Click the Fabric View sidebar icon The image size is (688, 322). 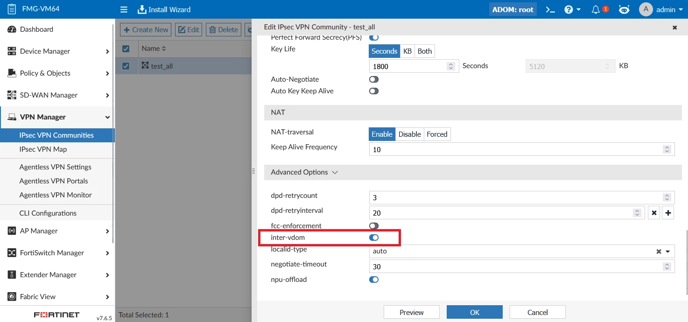point(12,297)
